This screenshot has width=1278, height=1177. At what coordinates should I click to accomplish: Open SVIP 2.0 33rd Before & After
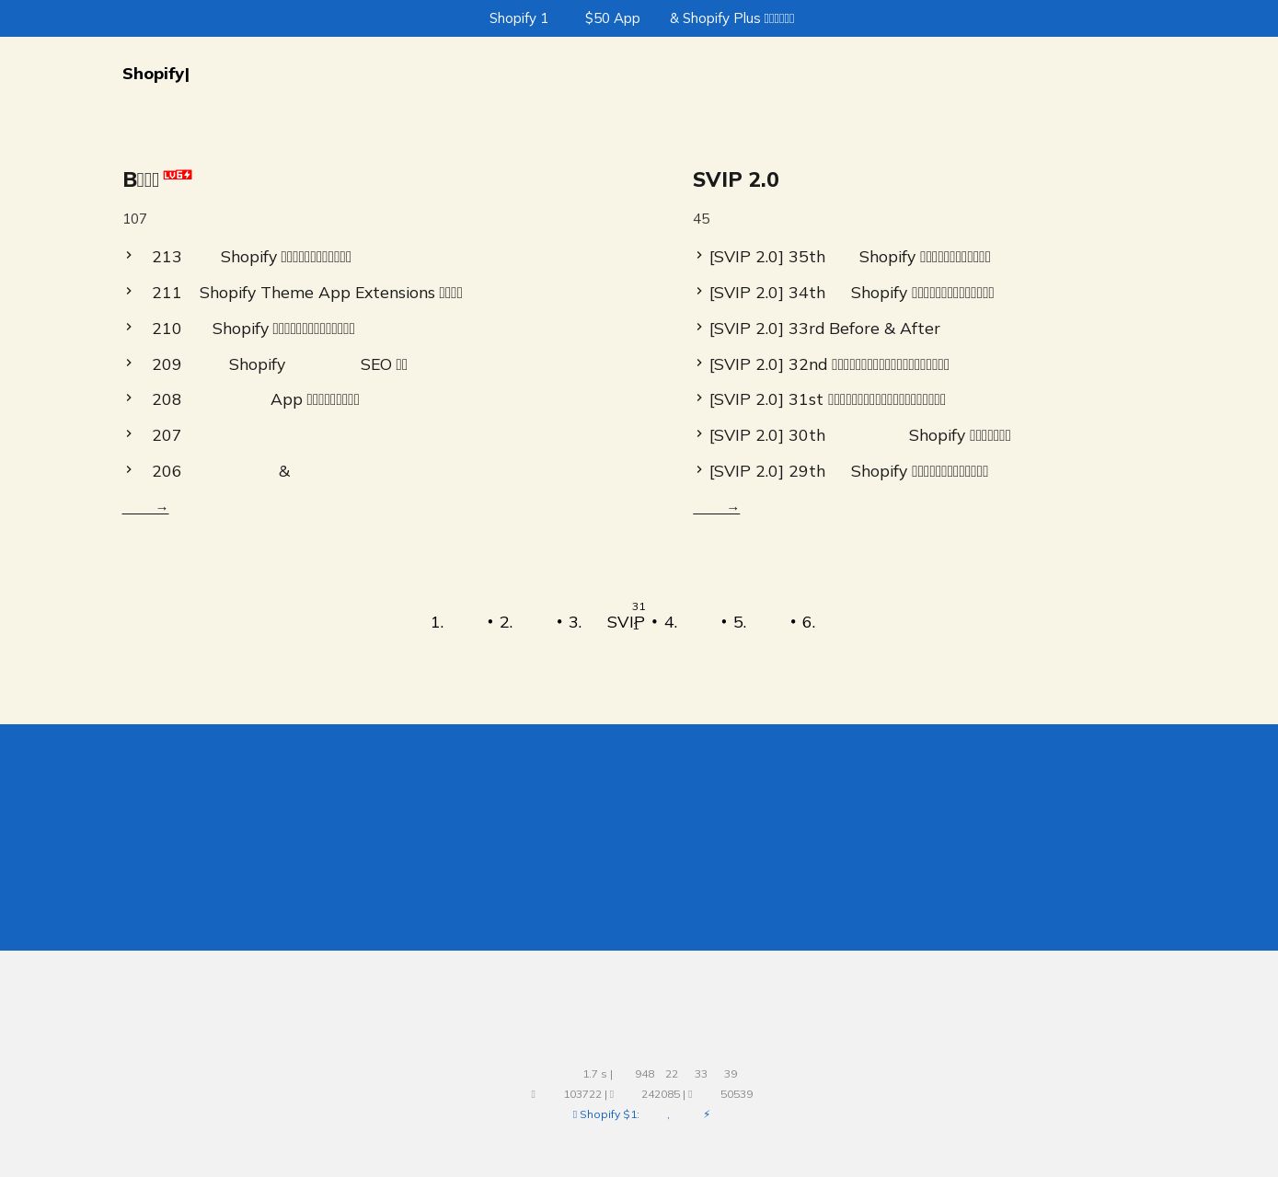[824, 329]
